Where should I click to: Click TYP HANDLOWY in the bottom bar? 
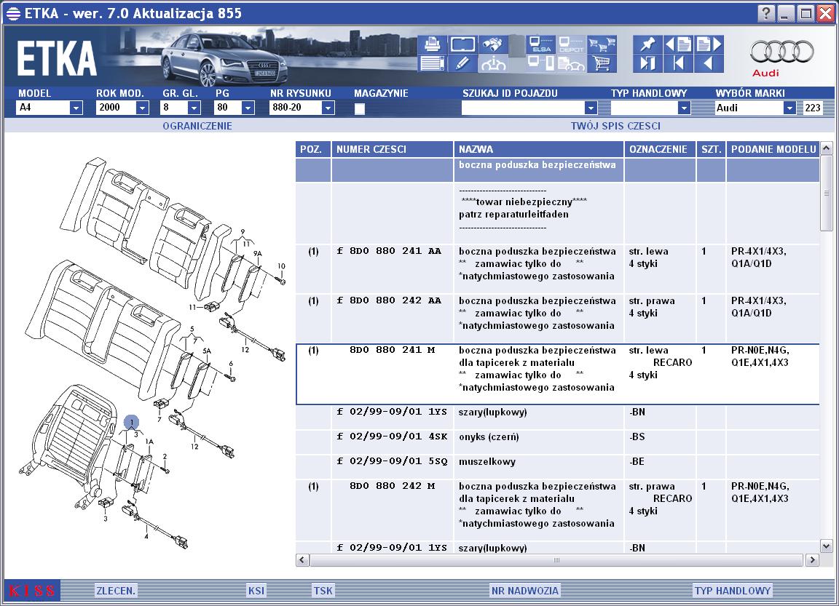point(733,591)
